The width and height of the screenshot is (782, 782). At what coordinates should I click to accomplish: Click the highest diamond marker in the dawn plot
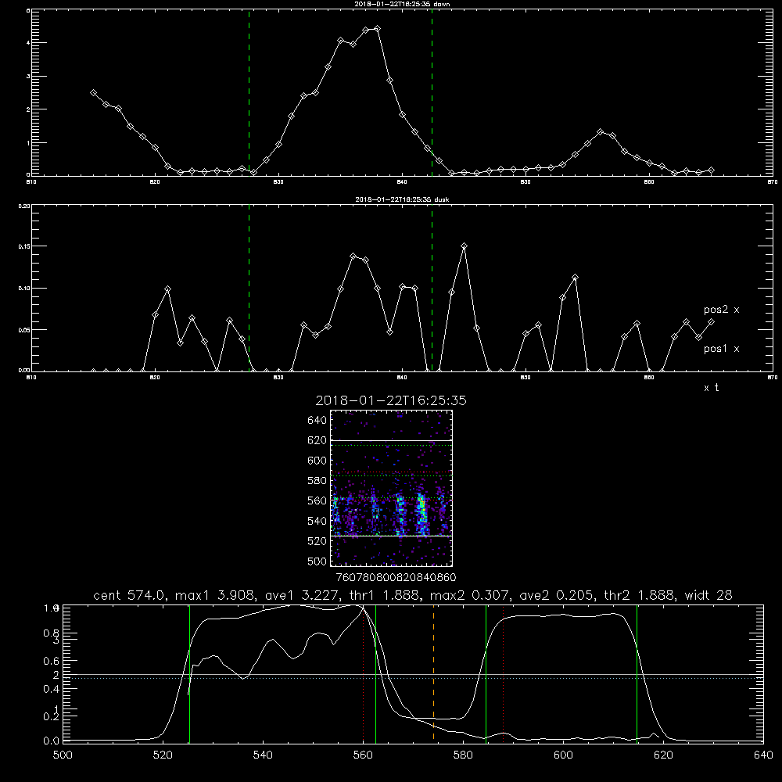[x=377, y=28]
